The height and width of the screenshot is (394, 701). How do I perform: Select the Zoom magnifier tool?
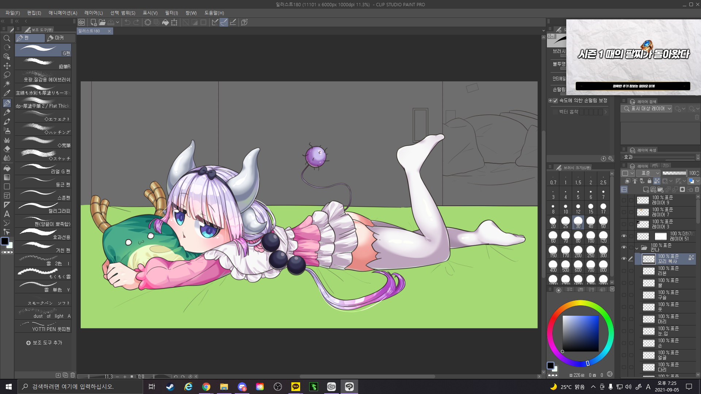7,38
